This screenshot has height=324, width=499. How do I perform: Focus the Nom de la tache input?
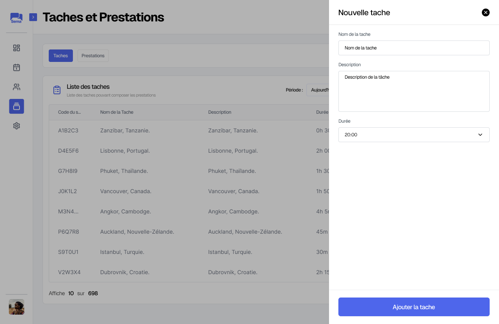click(x=414, y=48)
